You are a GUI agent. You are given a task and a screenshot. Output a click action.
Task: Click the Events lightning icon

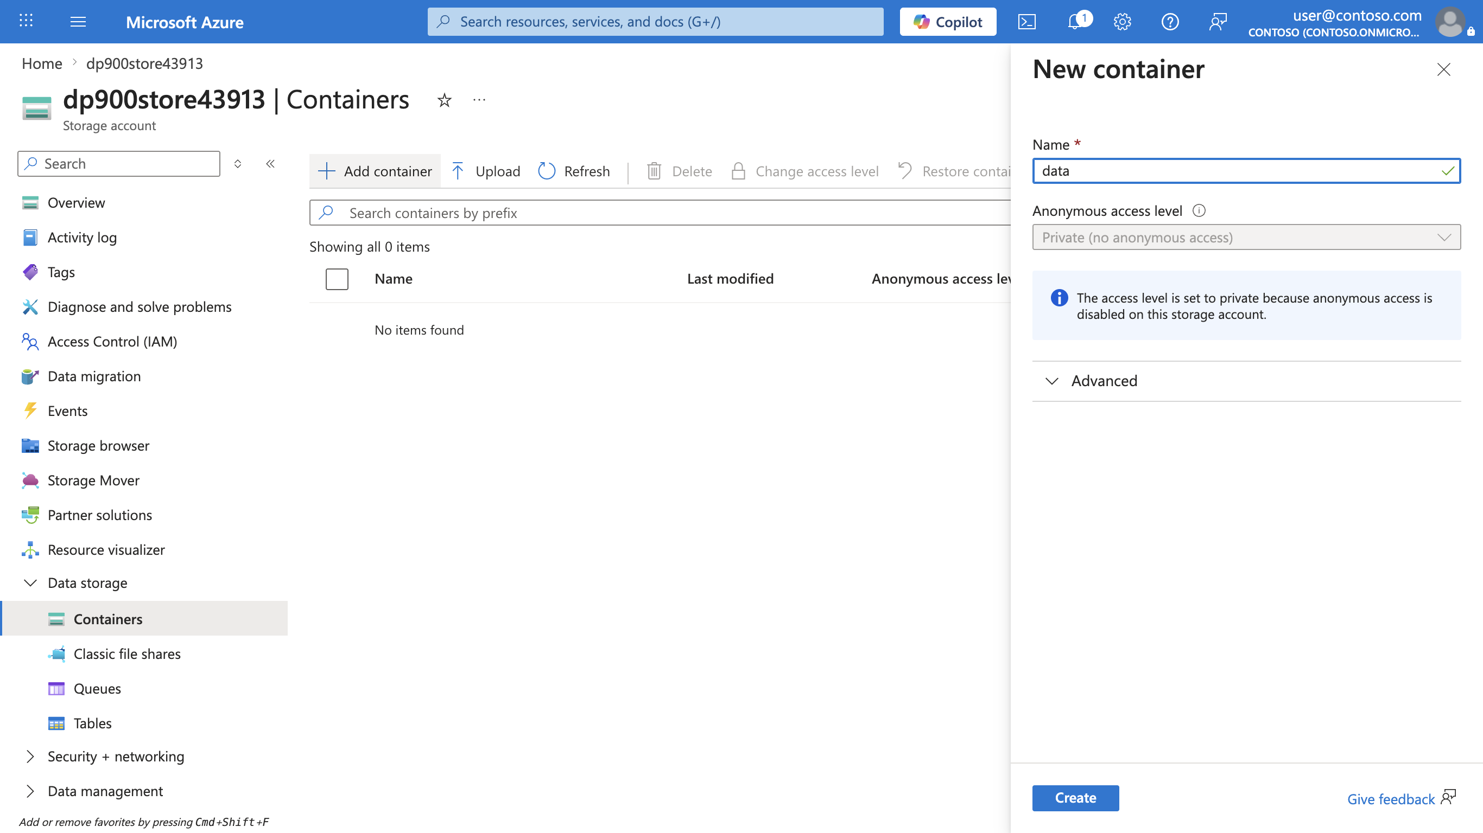tap(30, 411)
